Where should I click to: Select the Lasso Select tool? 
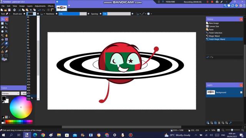coord(2,27)
